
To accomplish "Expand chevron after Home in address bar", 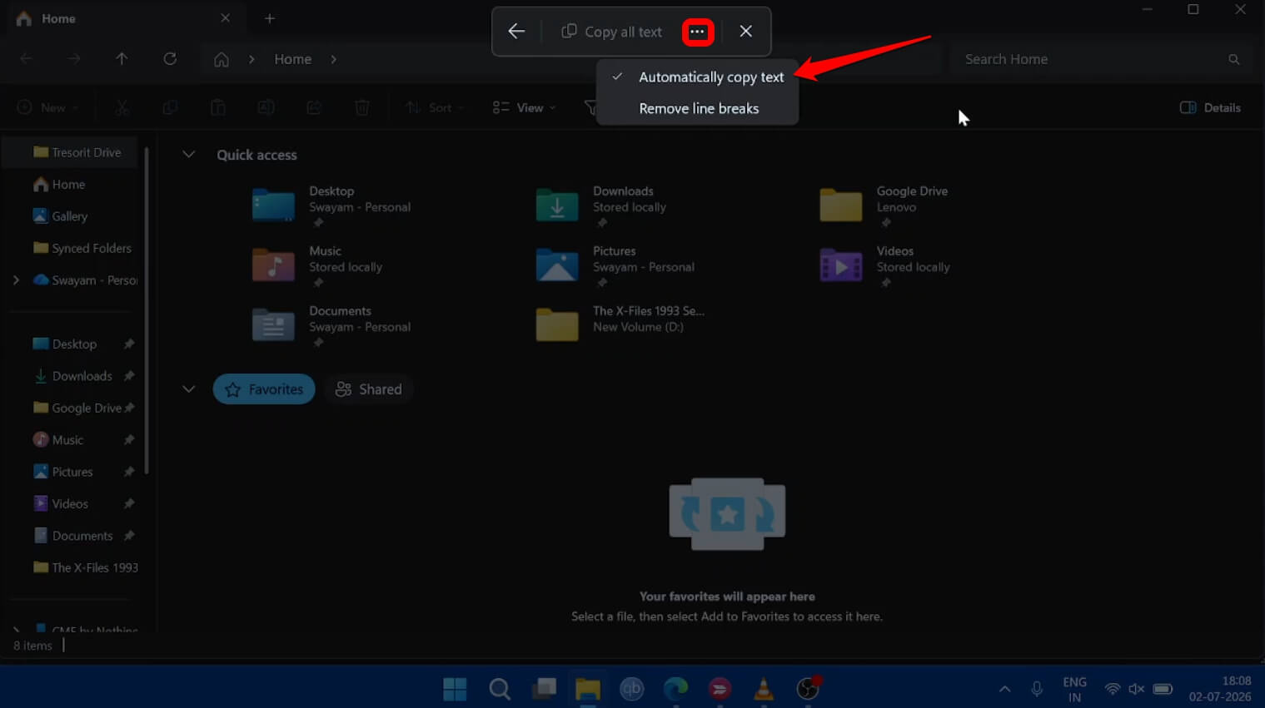I will click(x=333, y=59).
